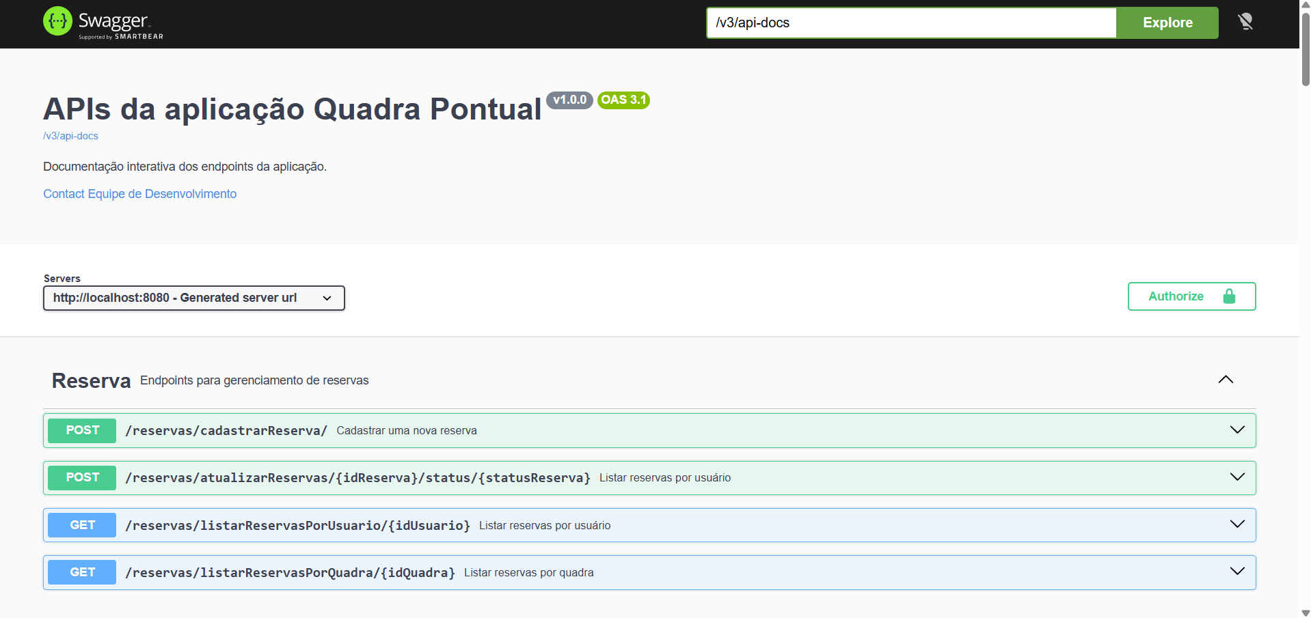Click the OAS 3.1 badge
This screenshot has width=1311, height=618.
623,100
